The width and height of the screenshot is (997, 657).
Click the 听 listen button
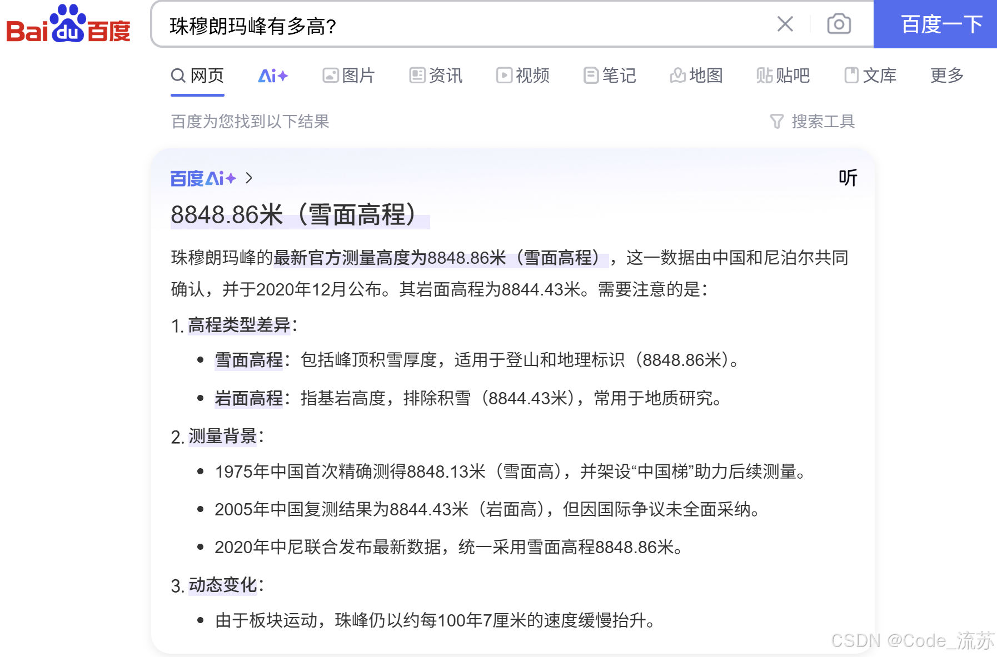(848, 178)
